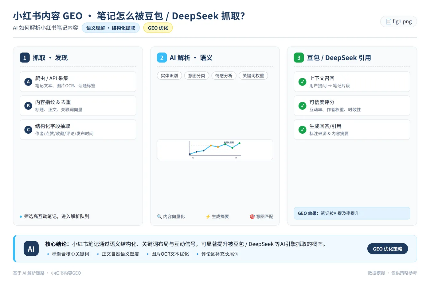Click the subtitle AI 如何解析小红书笔记内容
Image resolution: width=430 pixels, height=286 pixels.
point(45,28)
